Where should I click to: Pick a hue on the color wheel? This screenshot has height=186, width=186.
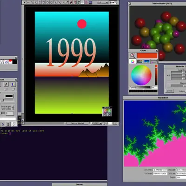point(141,75)
